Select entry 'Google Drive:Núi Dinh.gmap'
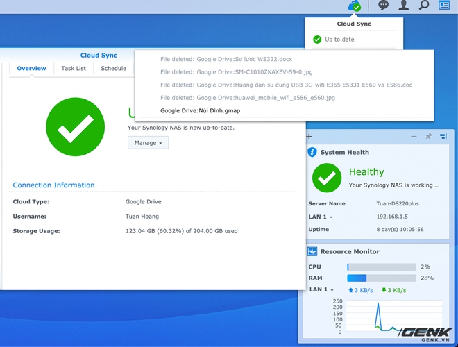 pos(200,111)
